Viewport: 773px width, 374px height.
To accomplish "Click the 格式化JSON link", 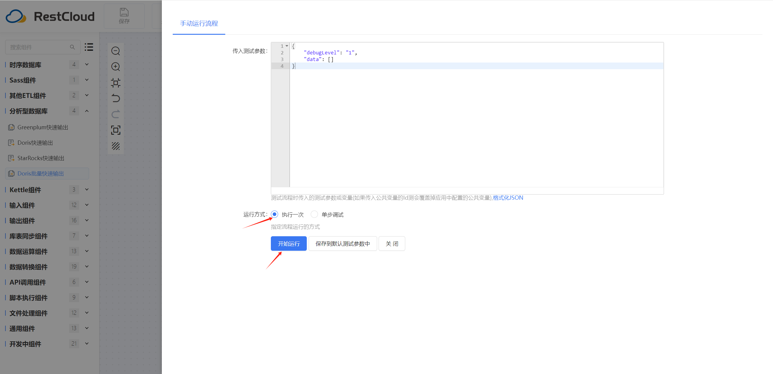I will (x=508, y=198).
